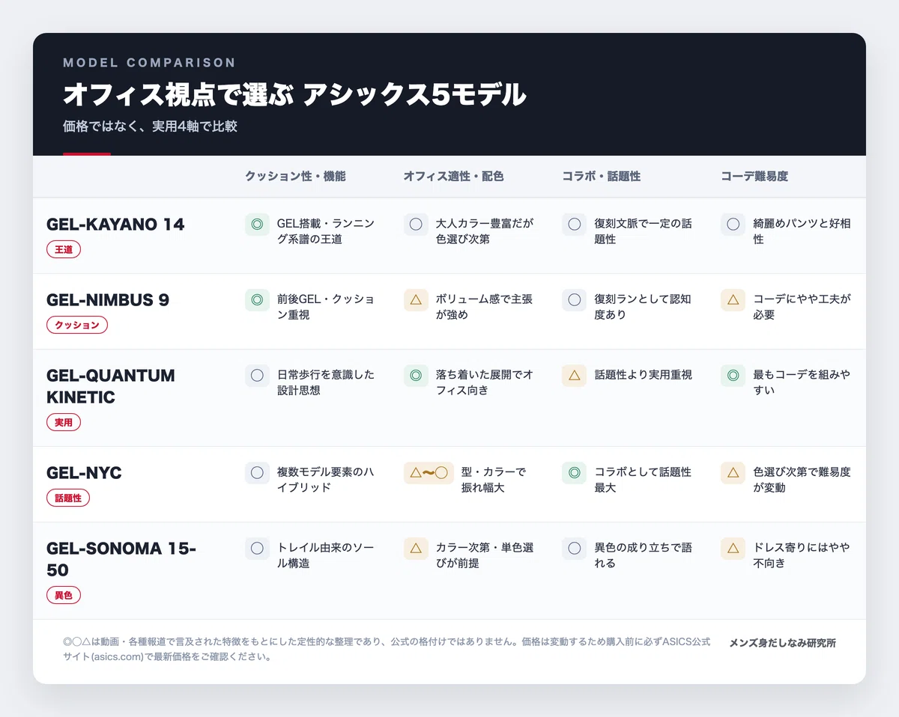Click the text 話題性より実用重視
The image size is (899, 717).
(643, 375)
